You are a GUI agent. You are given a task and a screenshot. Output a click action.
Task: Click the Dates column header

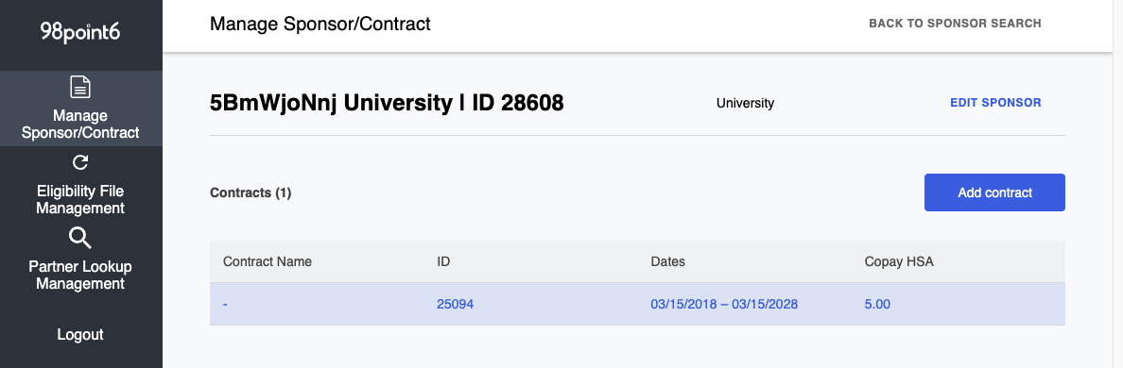pyautogui.click(x=667, y=261)
